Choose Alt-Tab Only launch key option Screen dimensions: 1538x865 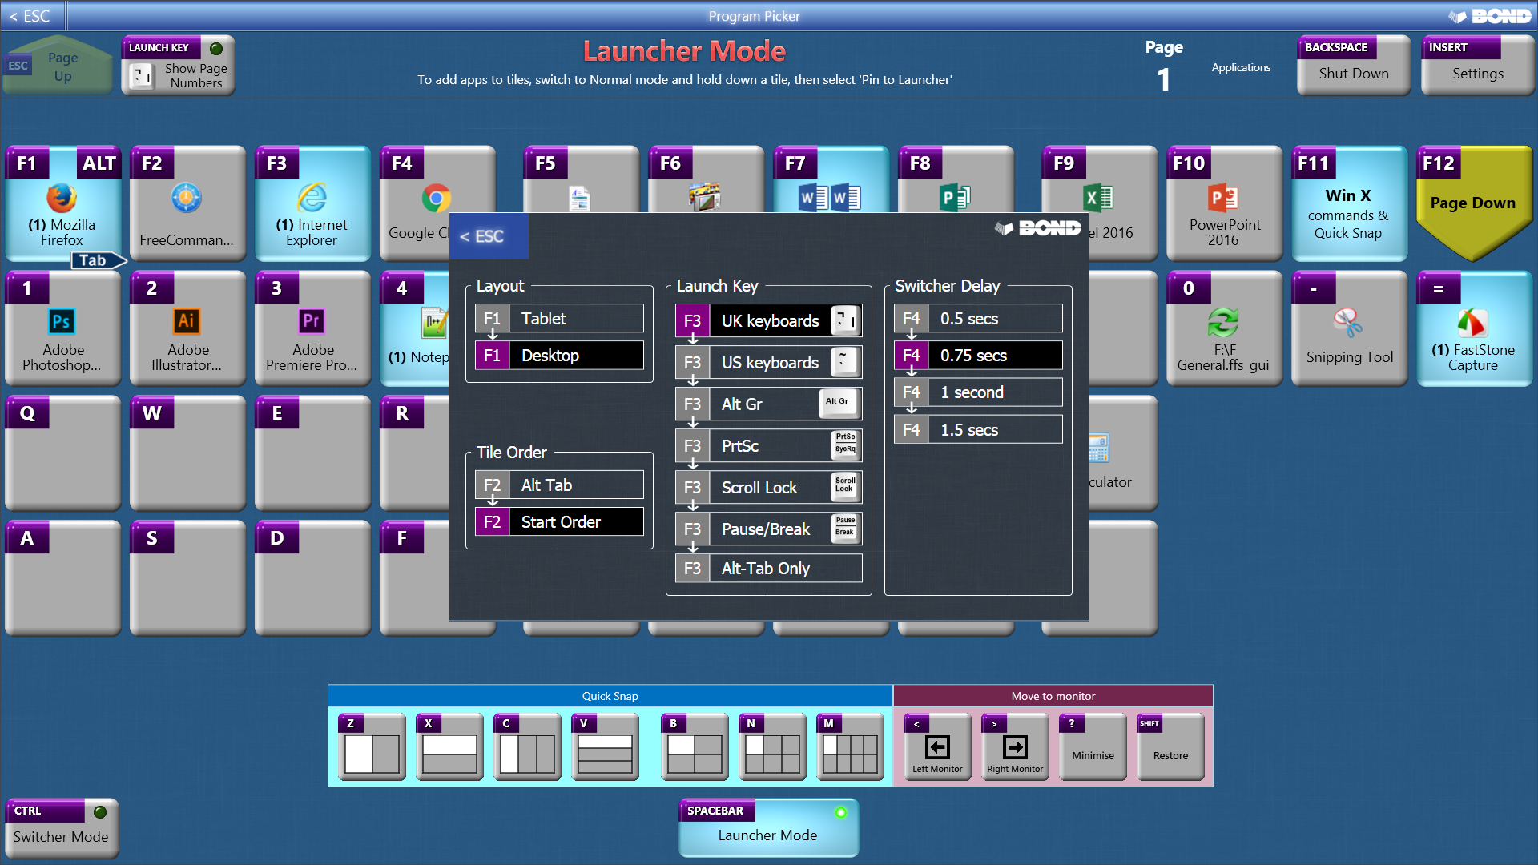tap(768, 569)
